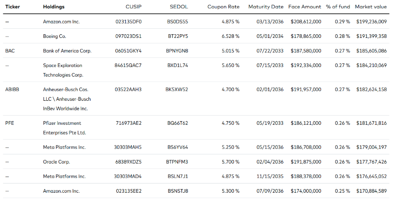Sort by the Ticker column header

click(x=13, y=7)
